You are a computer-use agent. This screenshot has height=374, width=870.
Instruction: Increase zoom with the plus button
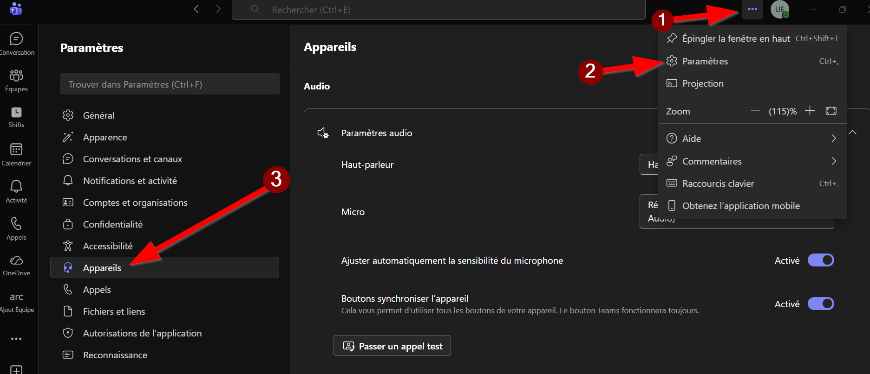tap(810, 111)
